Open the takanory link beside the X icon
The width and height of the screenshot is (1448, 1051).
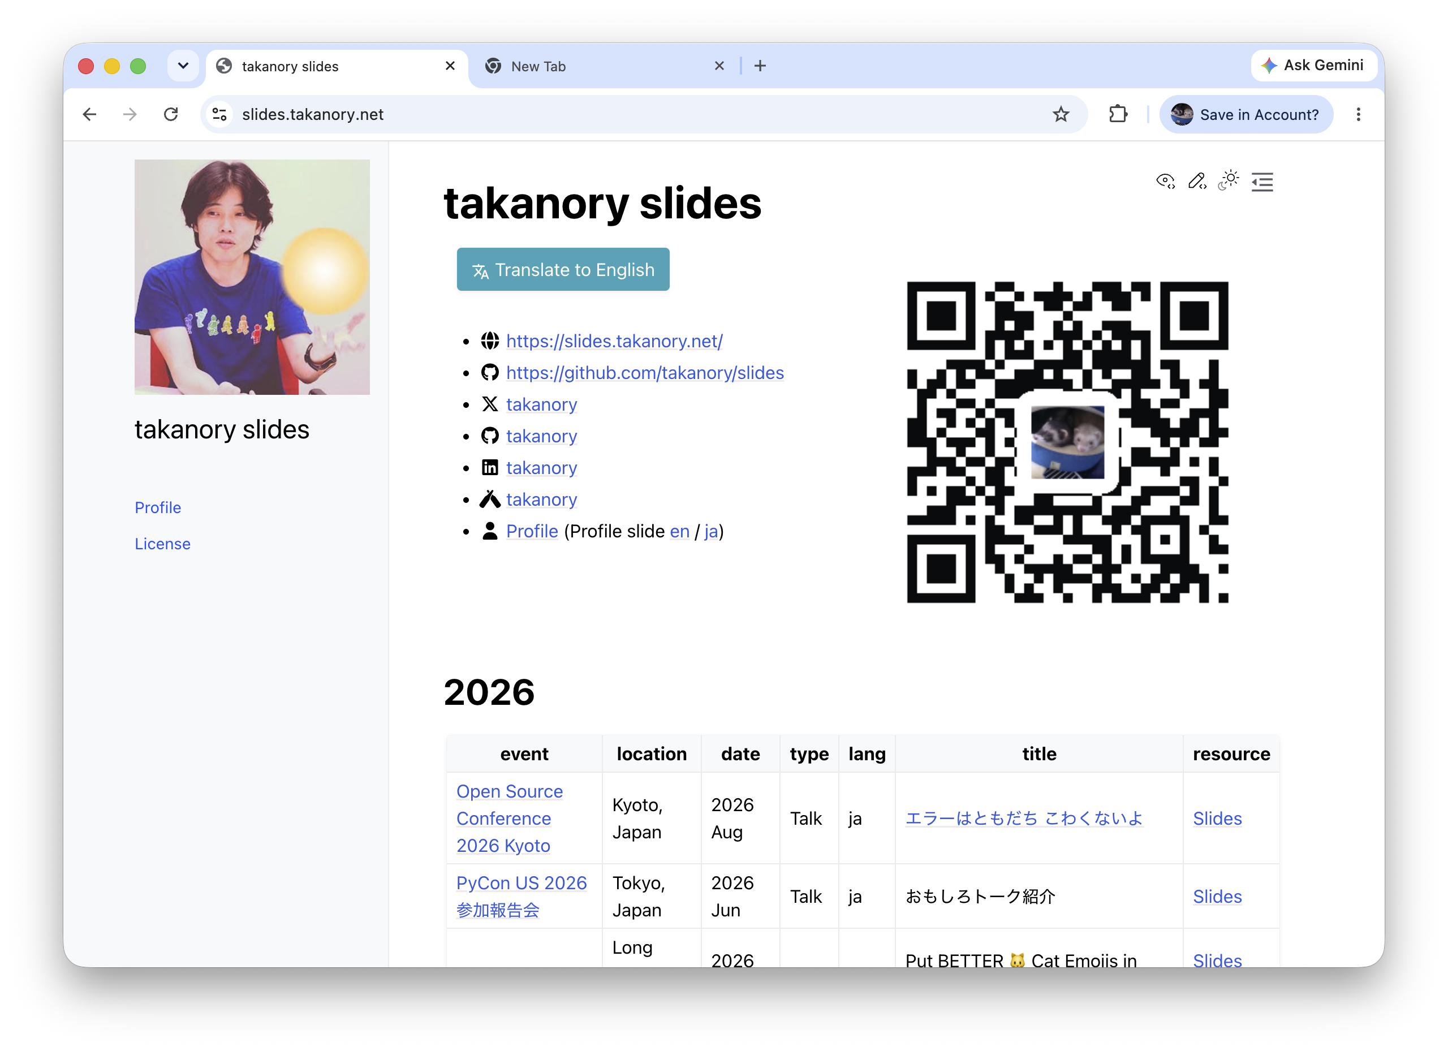click(541, 404)
